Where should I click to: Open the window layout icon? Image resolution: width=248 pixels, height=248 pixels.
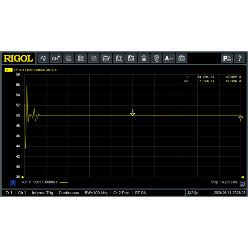tap(68, 58)
